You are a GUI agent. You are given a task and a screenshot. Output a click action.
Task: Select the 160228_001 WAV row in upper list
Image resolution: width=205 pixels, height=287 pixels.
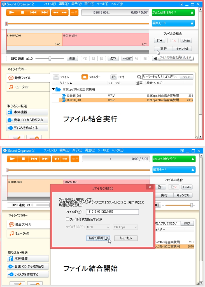coord(126,100)
